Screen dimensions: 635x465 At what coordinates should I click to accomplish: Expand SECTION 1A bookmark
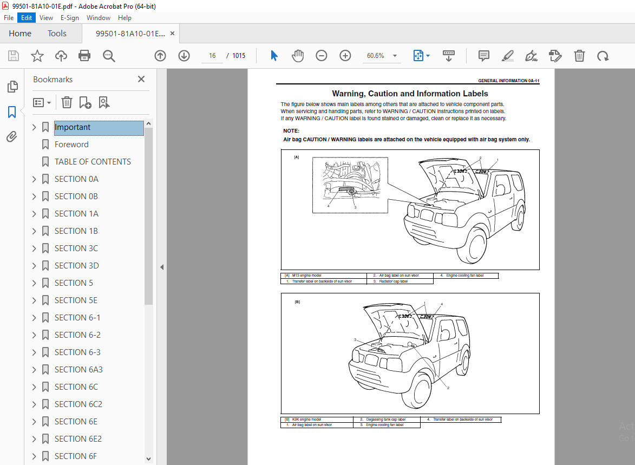click(x=34, y=214)
